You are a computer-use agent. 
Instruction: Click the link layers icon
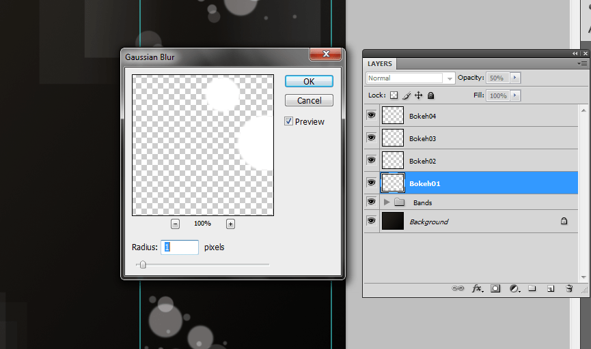coord(458,289)
